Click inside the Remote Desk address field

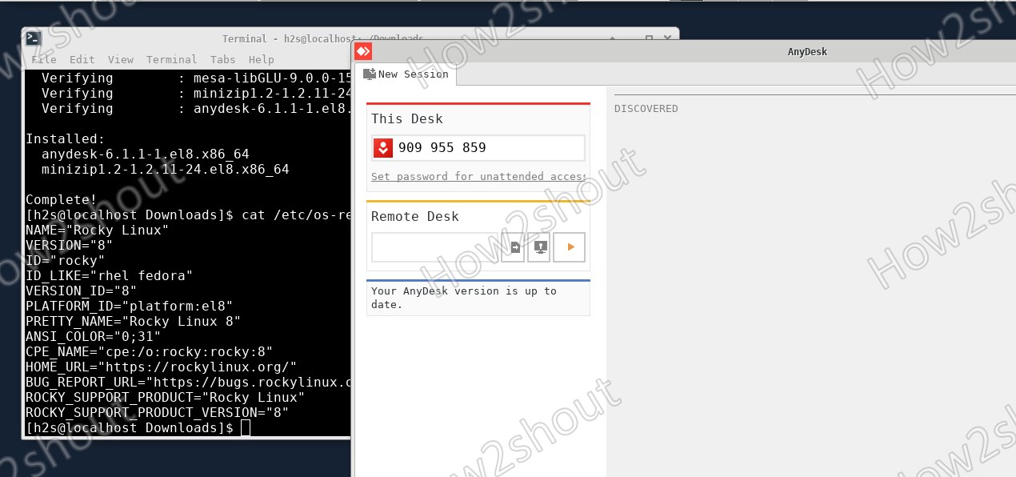(x=436, y=247)
